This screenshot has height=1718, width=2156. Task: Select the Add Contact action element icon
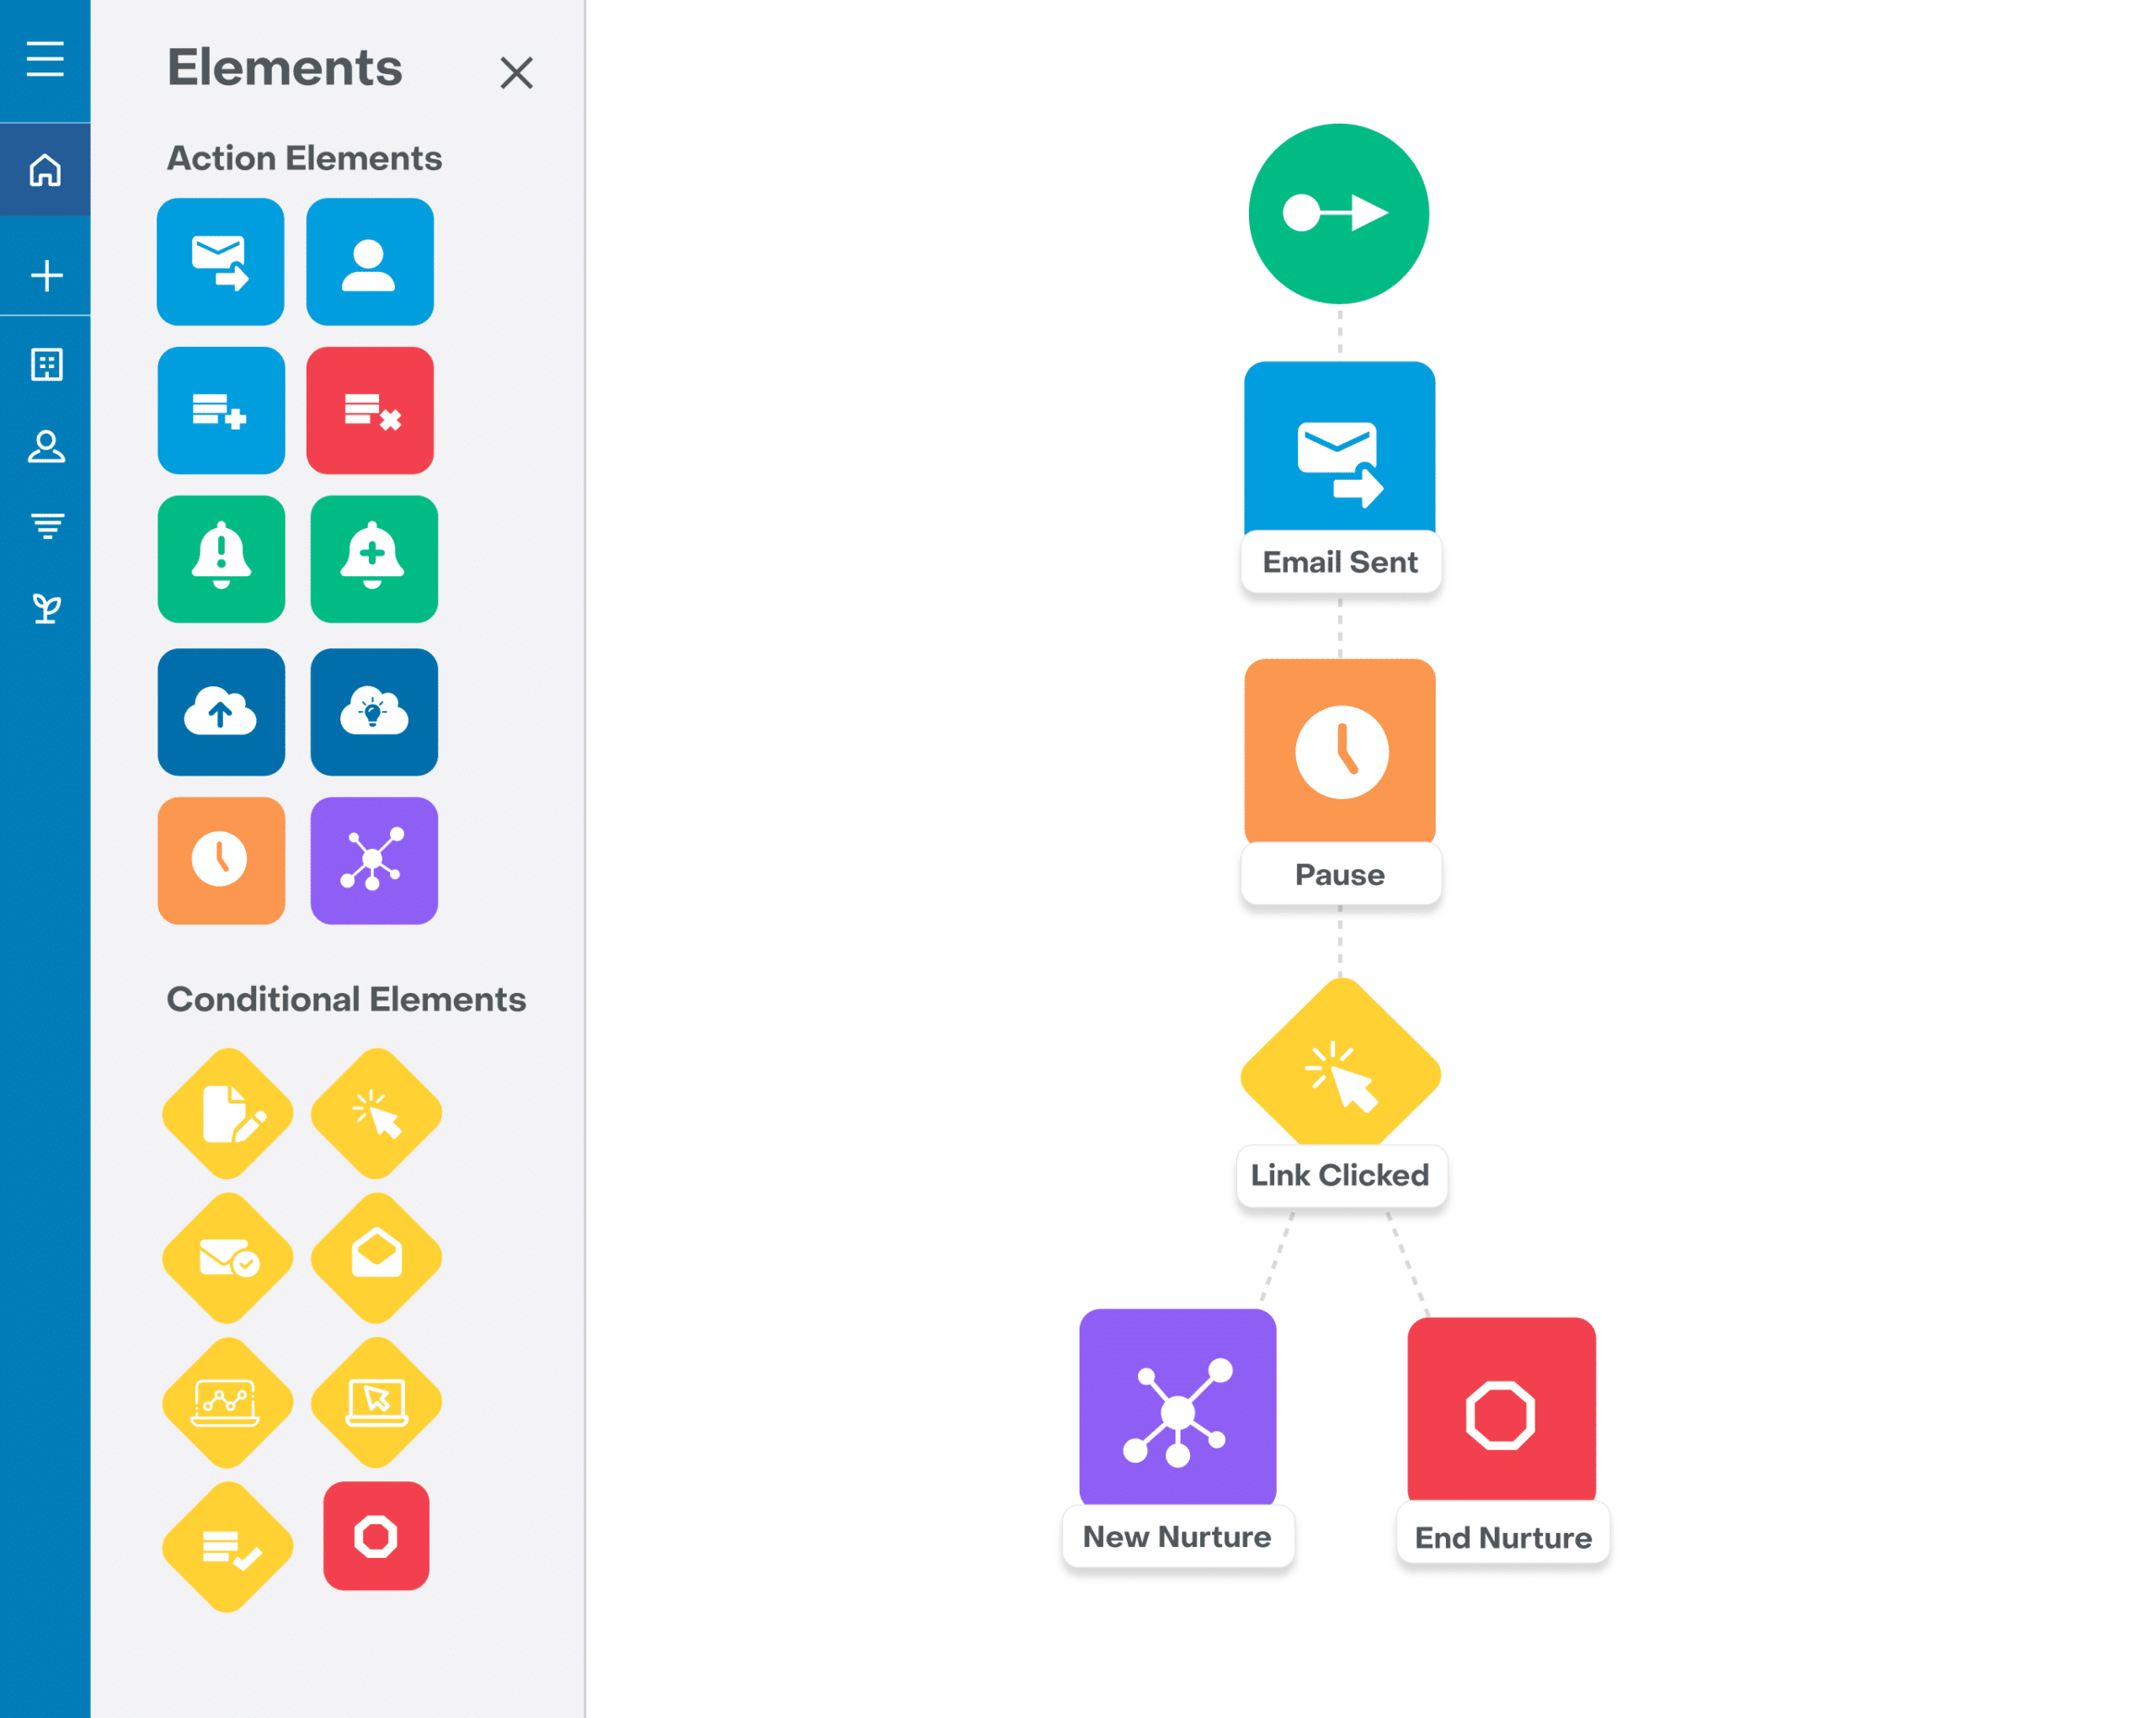(370, 261)
